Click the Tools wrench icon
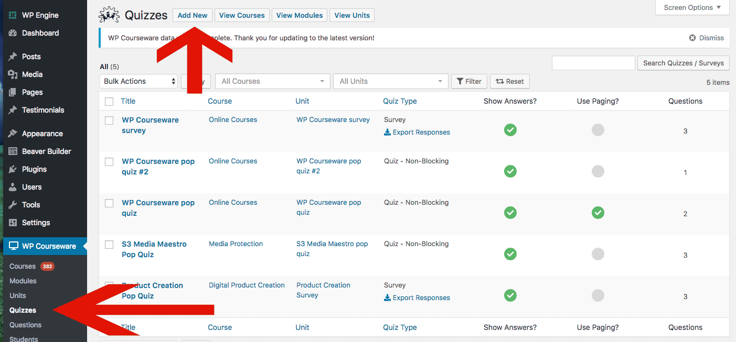This screenshot has width=736, height=342. [13, 205]
